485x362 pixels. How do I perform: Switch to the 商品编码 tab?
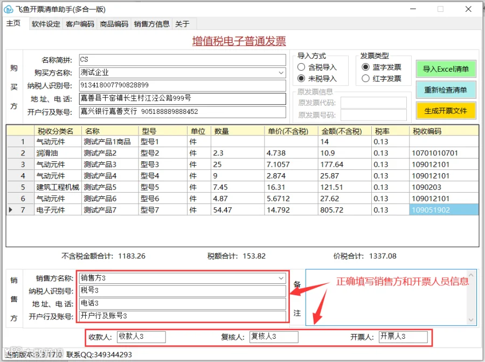(x=114, y=24)
